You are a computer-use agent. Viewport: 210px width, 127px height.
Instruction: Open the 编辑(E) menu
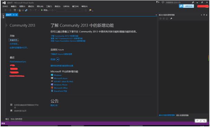pos(13,7)
